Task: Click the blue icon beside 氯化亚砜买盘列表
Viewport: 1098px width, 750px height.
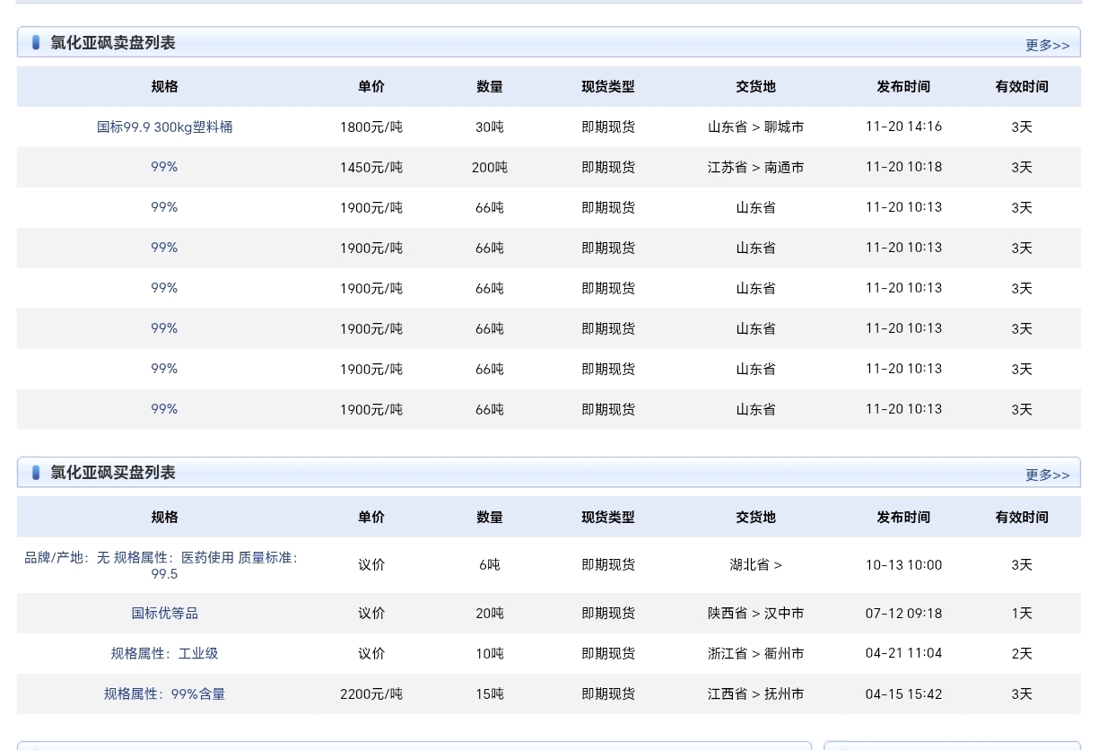Action: [36, 472]
